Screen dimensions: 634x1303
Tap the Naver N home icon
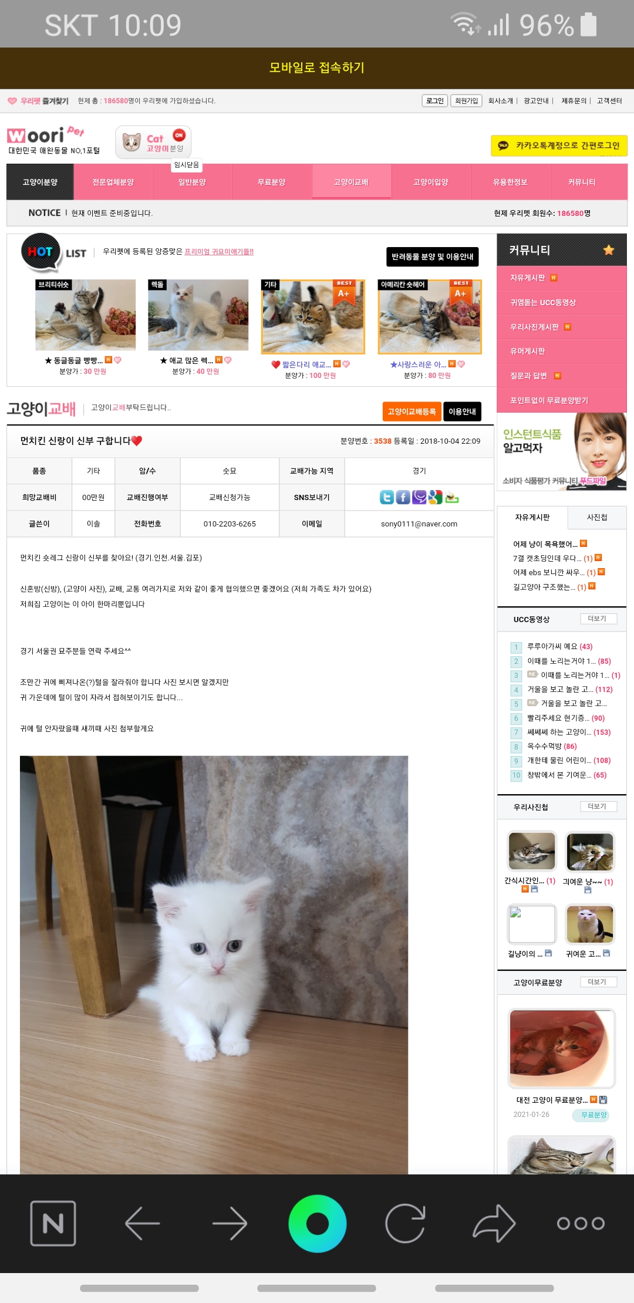(x=53, y=1223)
